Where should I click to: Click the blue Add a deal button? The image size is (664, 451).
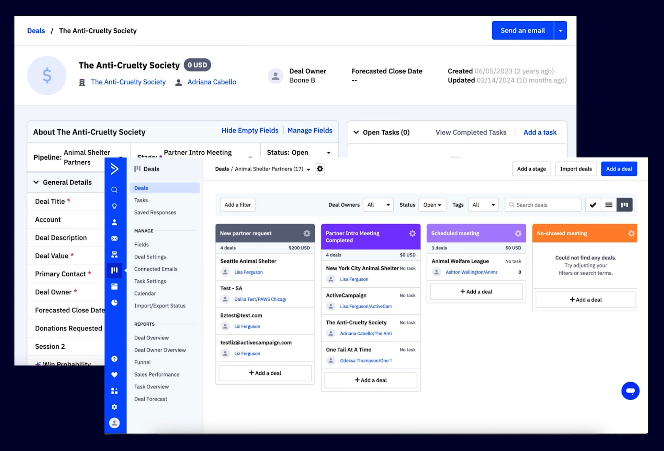(619, 169)
